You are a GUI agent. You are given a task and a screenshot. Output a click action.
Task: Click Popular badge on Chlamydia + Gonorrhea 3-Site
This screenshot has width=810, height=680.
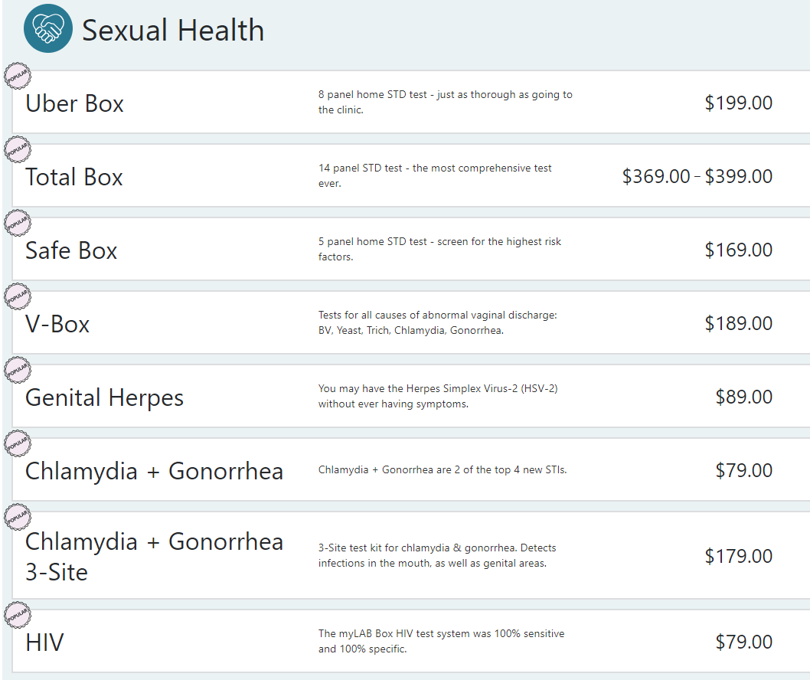point(18,518)
